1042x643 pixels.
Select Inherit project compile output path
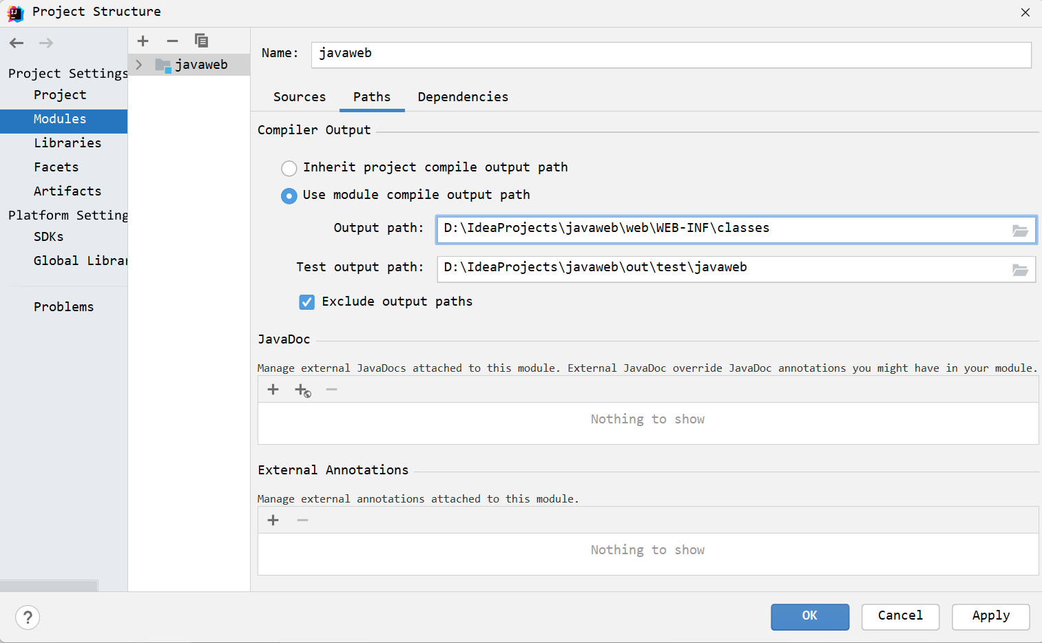[289, 167]
